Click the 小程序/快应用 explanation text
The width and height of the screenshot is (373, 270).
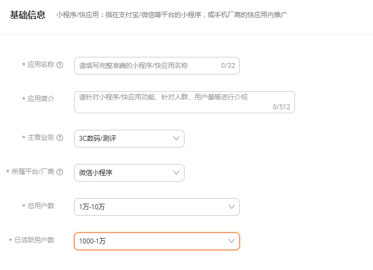click(x=171, y=15)
